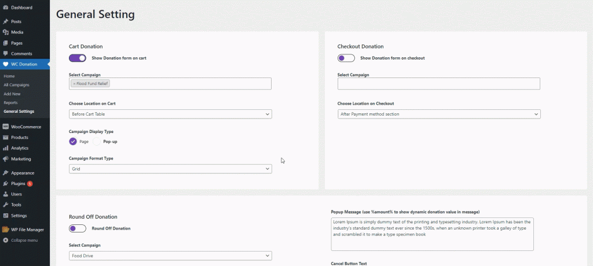Viewport: 593px width, 266px height.
Task: Select the Pop-up display type radio
Action: click(x=97, y=142)
